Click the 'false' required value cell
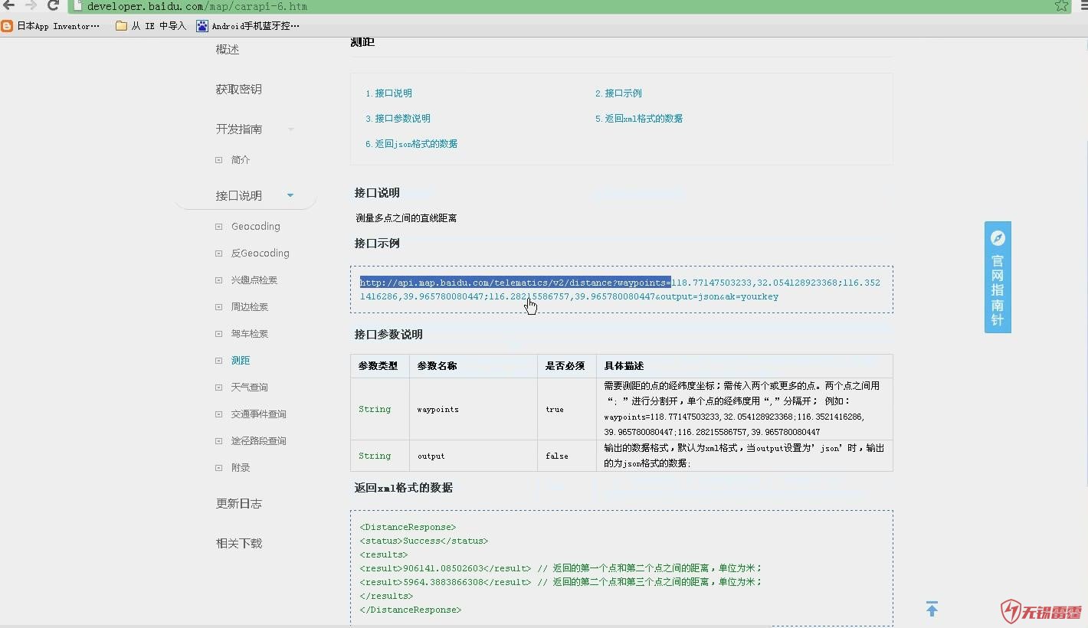The image size is (1088, 628). [567, 456]
